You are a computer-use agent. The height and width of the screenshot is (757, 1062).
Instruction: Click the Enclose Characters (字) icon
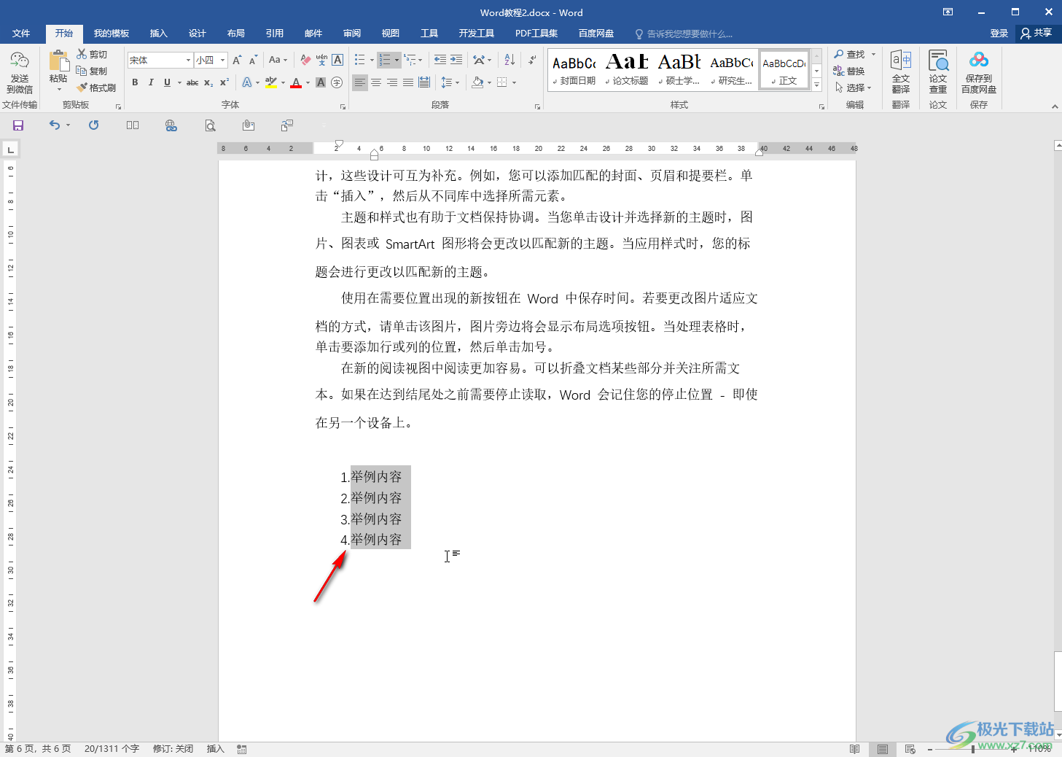337,82
